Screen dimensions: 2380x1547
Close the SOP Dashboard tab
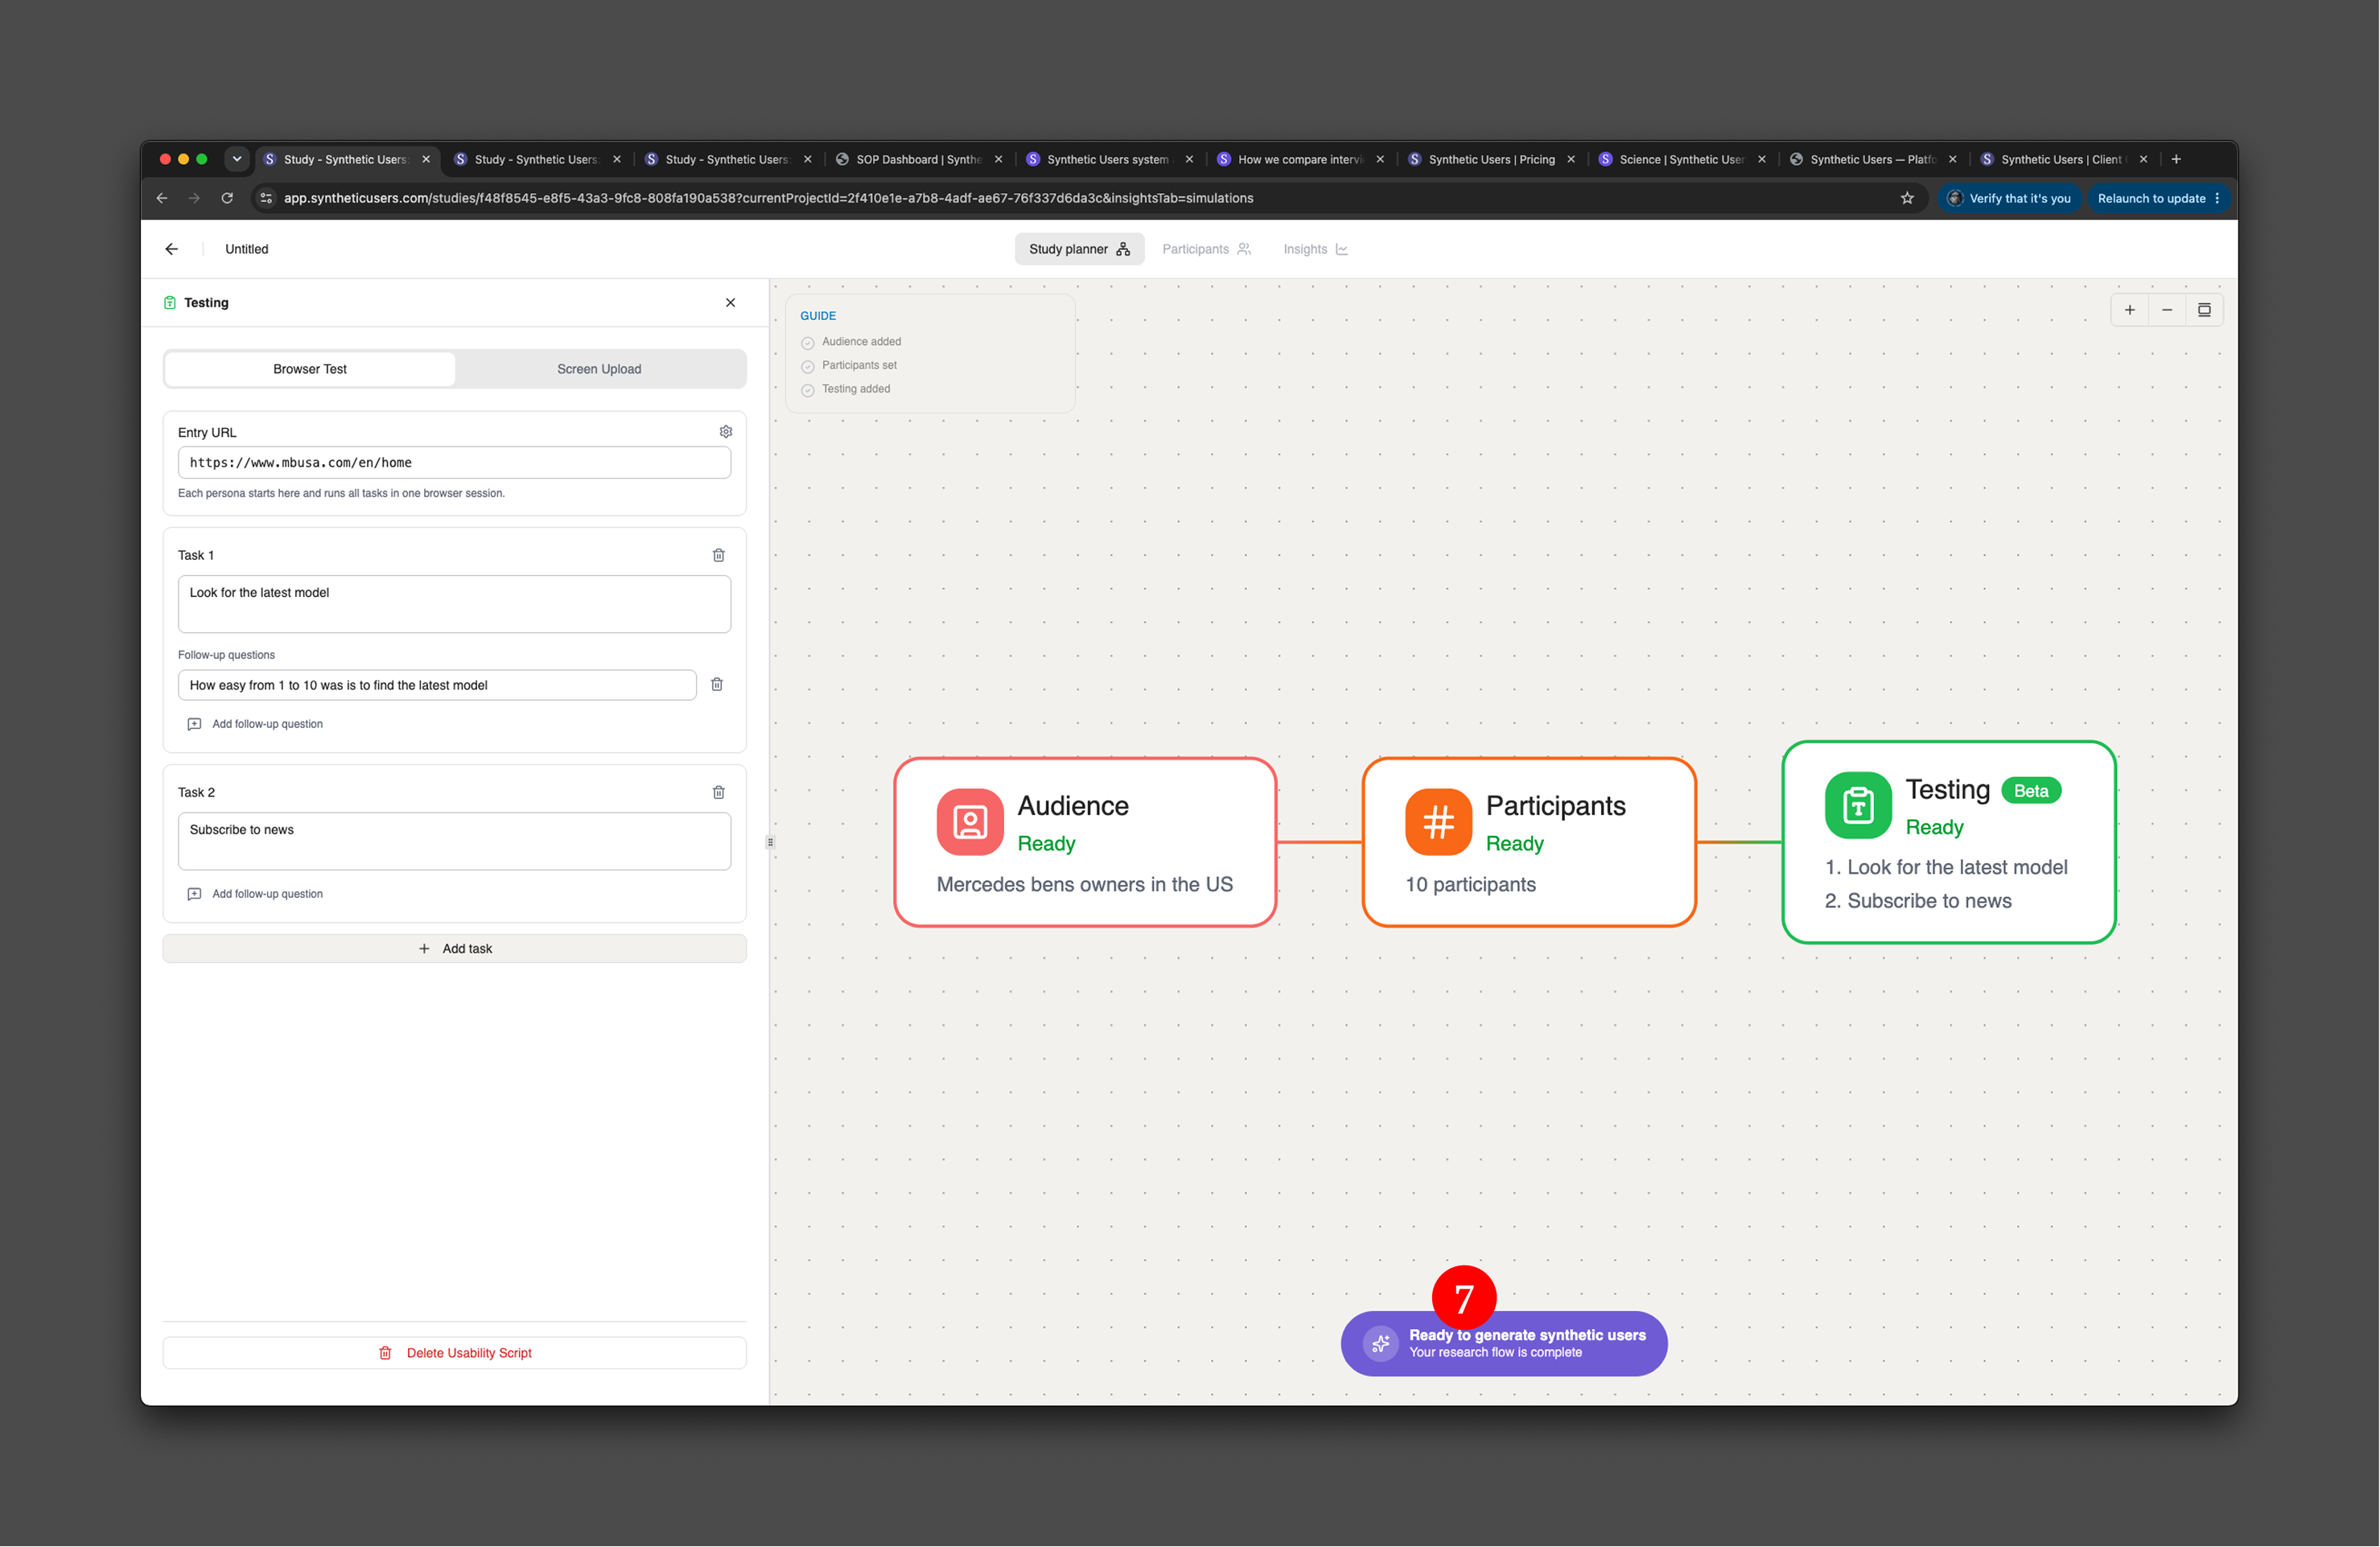tap(998, 159)
